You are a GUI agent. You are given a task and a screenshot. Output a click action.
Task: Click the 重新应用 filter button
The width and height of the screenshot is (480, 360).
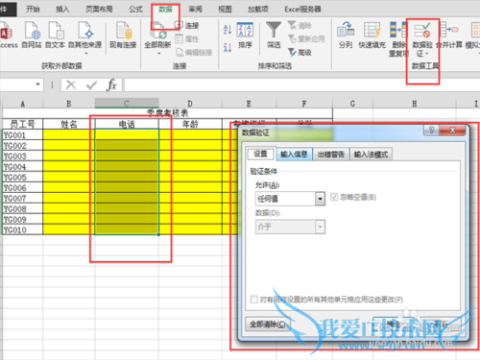click(x=306, y=39)
